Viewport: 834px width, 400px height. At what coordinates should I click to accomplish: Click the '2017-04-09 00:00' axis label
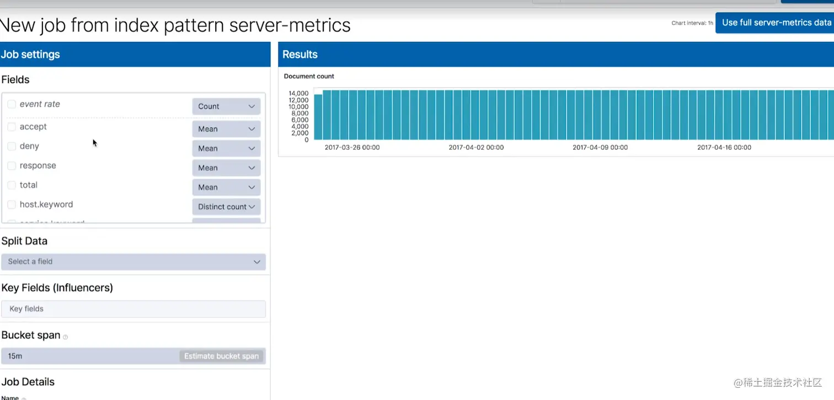[x=600, y=148]
